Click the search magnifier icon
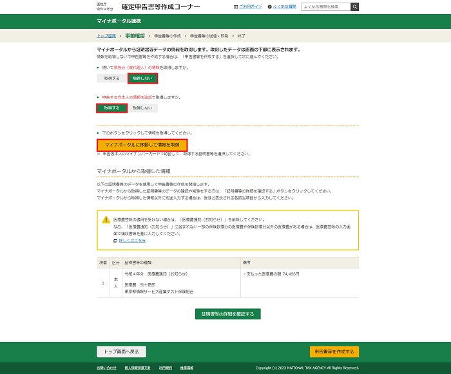 click(354, 6)
